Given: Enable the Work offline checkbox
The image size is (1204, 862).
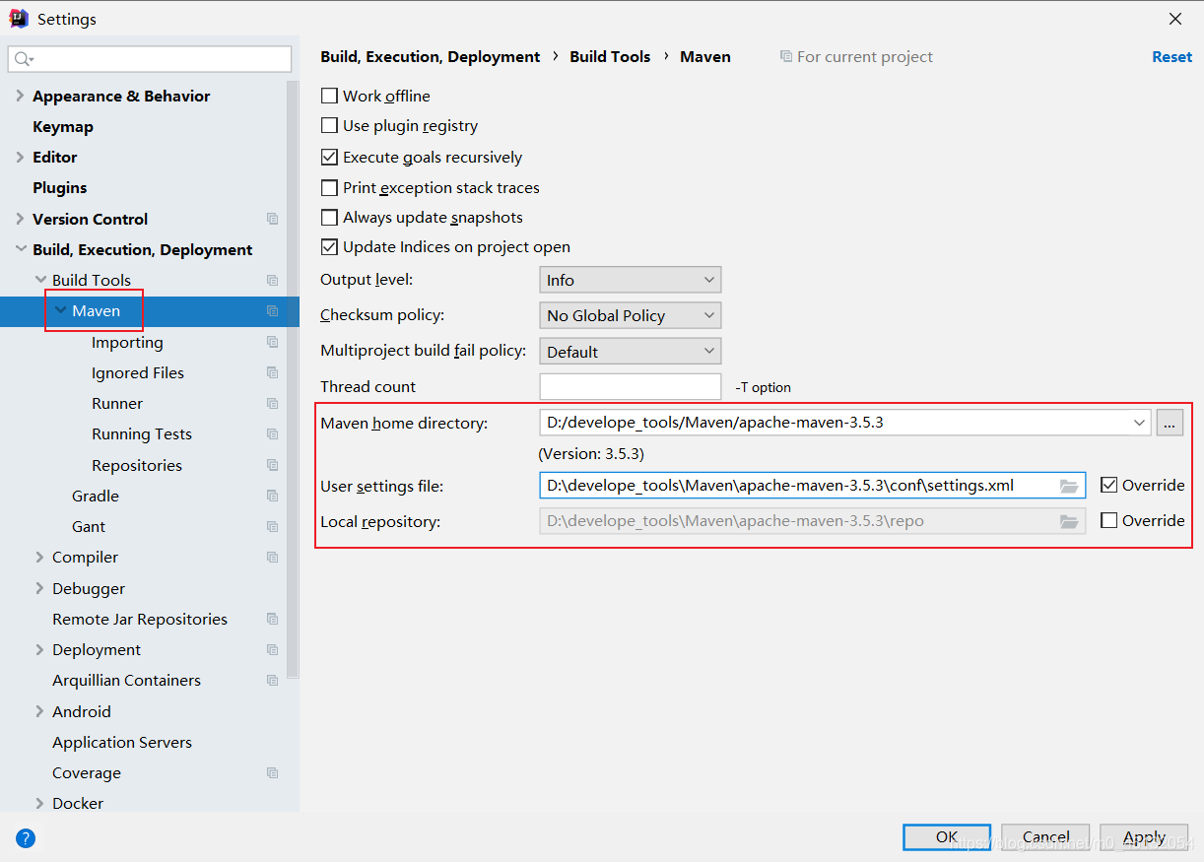Looking at the screenshot, I should [x=329, y=96].
